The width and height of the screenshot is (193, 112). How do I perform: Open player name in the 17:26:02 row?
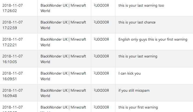point(101,6)
